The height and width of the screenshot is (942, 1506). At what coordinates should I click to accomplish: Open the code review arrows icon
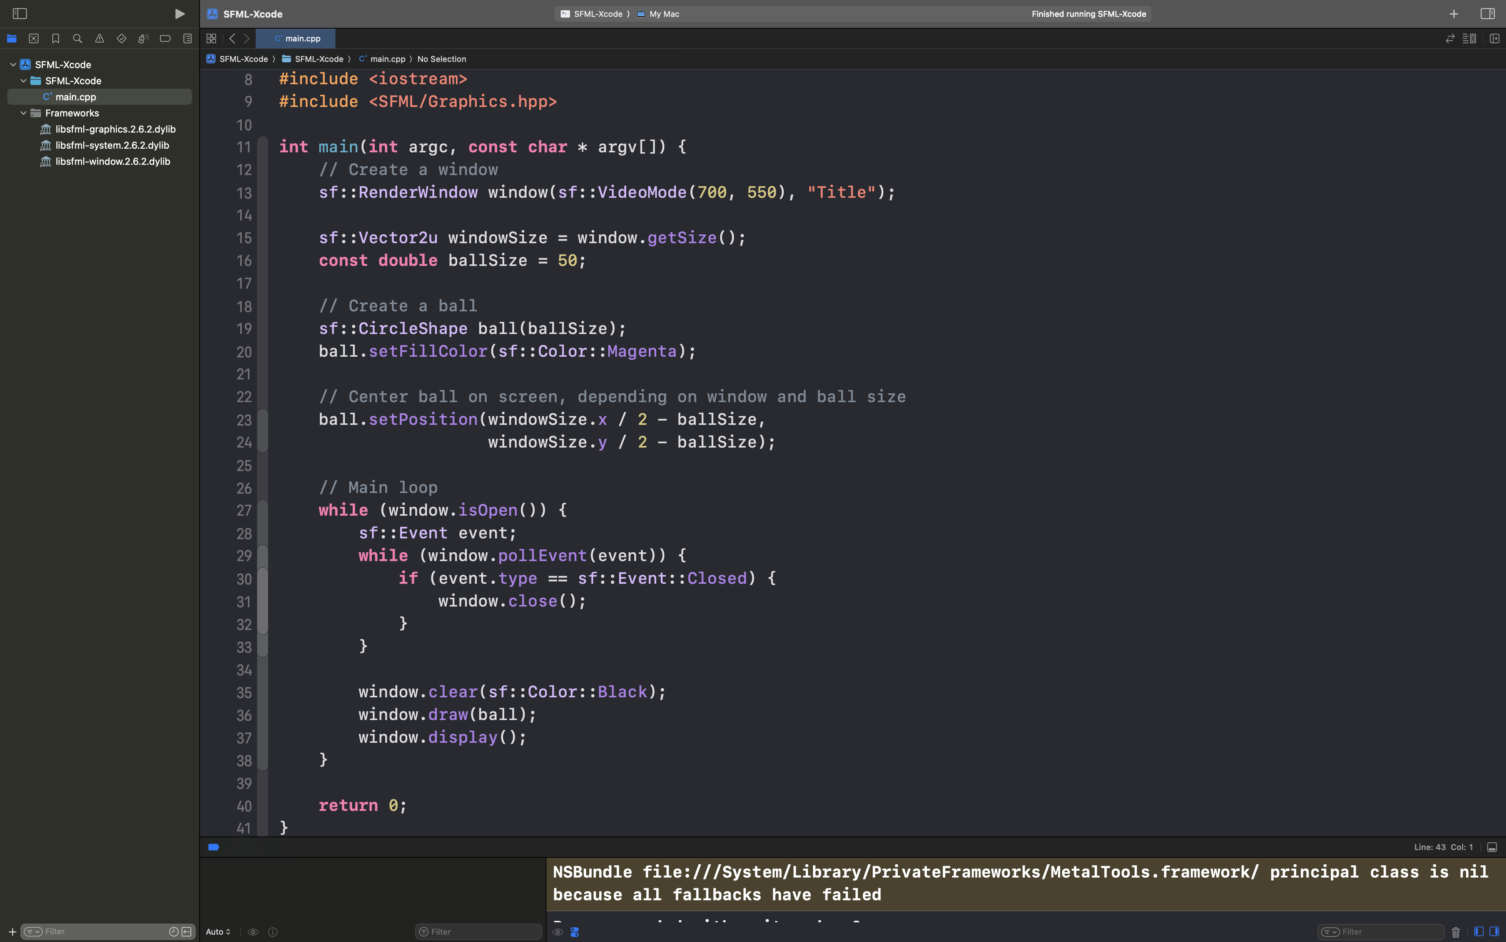point(1450,38)
